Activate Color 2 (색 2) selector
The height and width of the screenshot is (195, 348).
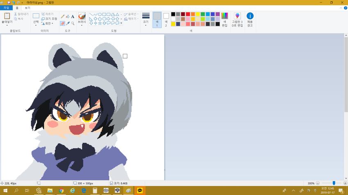[166, 20]
